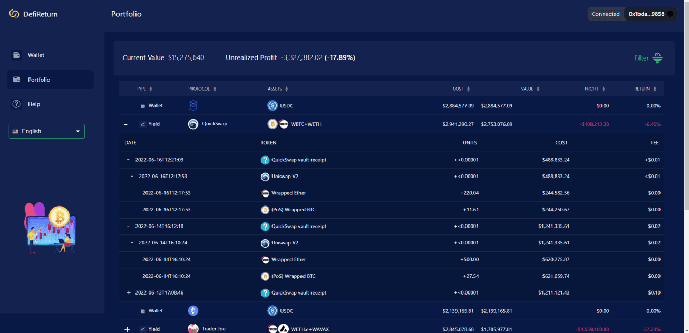Click the Wrapped BTC icon in the +27.54 row

click(x=265, y=276)
